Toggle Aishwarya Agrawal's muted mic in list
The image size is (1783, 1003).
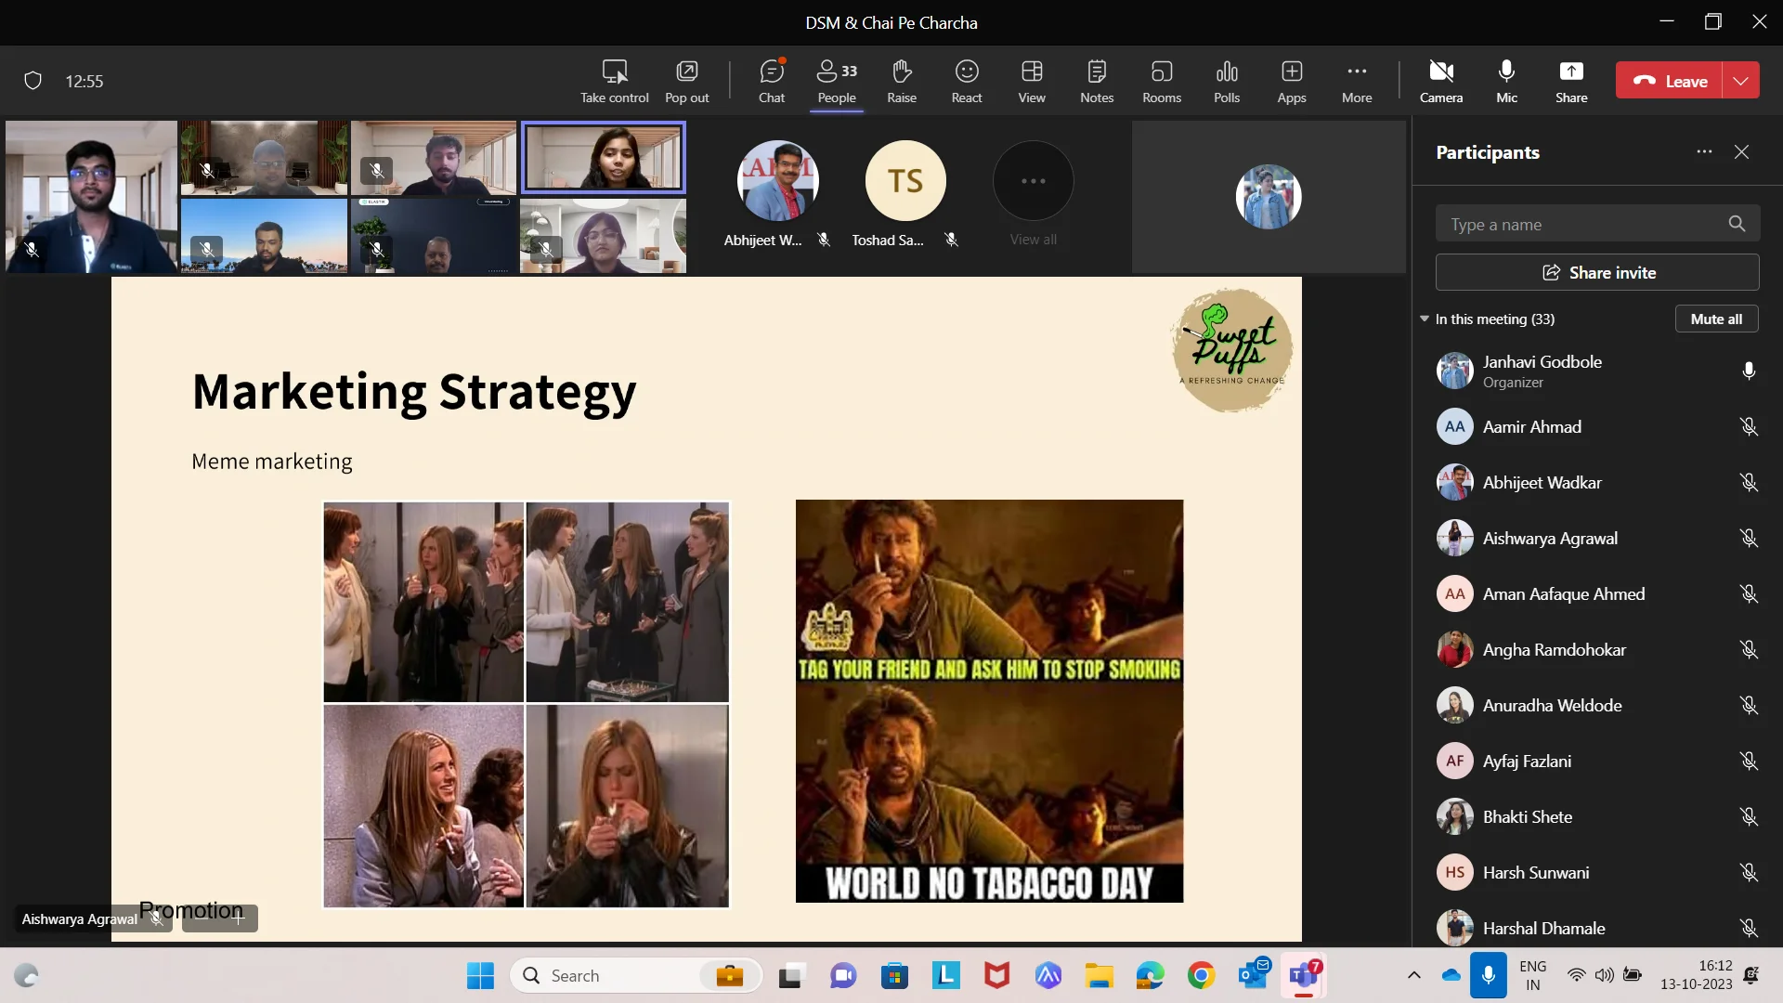(1749, 538)
